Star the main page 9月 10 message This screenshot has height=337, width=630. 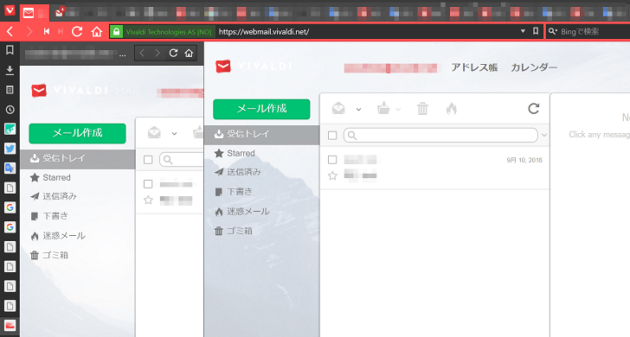tap(332, 175)
